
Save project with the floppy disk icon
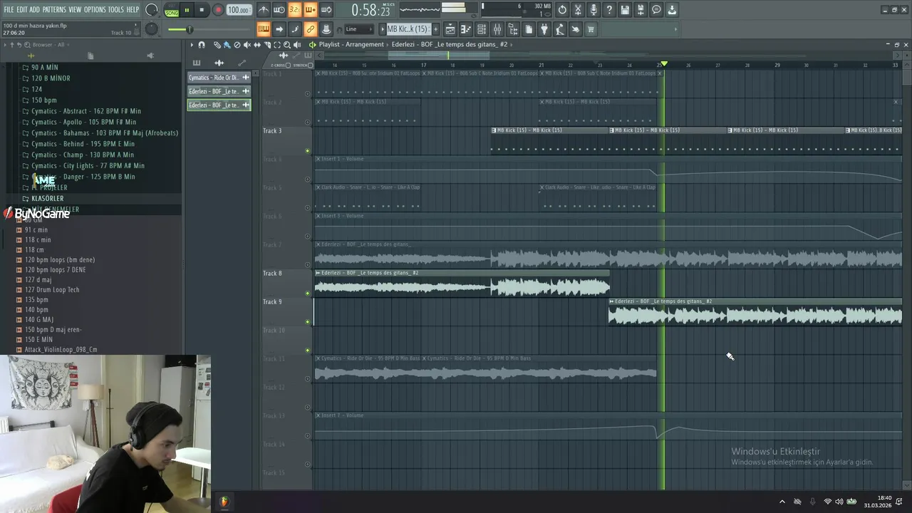tap(625, 10)
